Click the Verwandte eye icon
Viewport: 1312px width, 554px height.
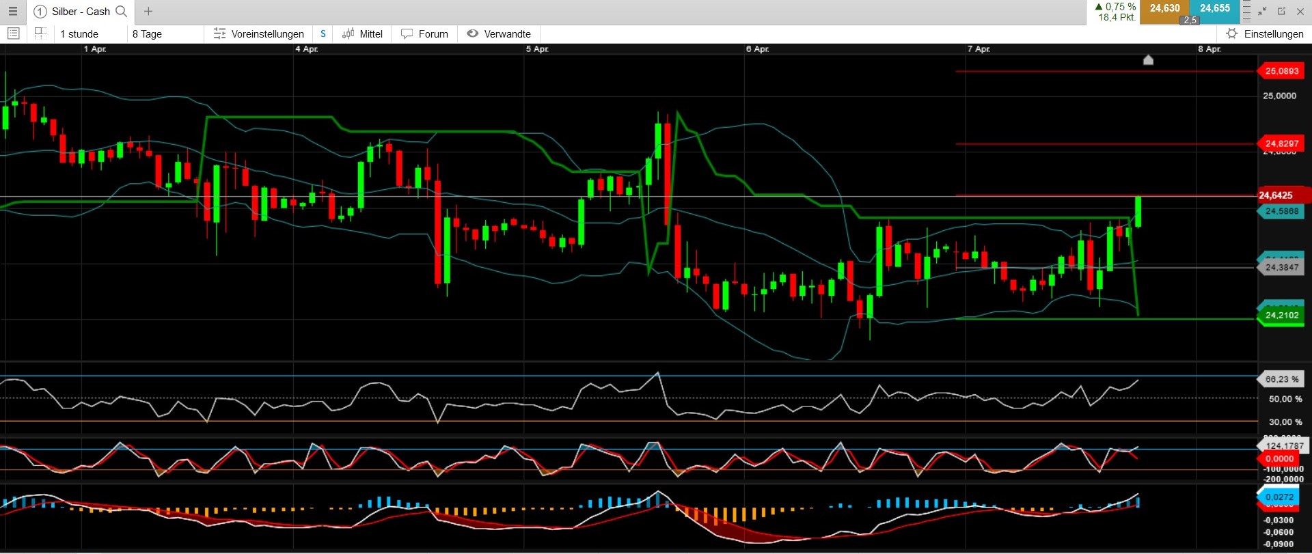(x=472, y=33)
